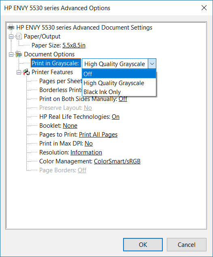Image resolution: width=213 pixels, height=257 pixels.
Task: Click Print All Pages setting value
Action: point(98,135)
